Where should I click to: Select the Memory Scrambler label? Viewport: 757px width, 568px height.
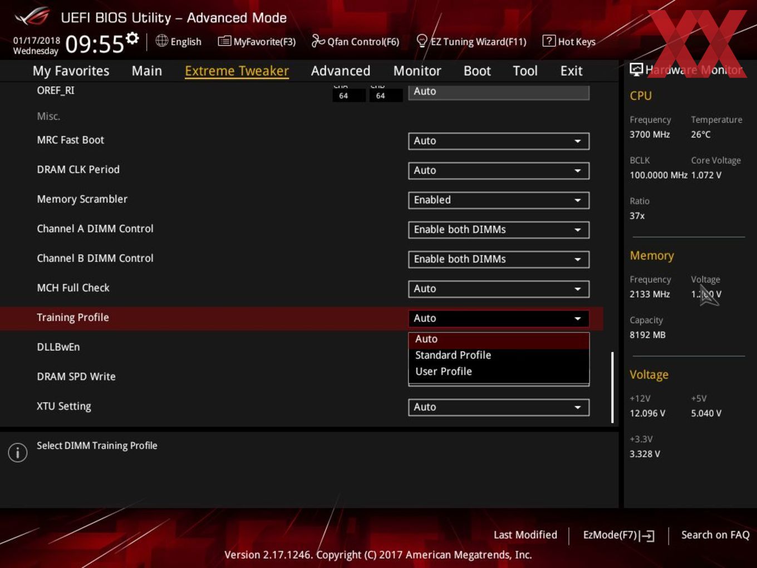[82, 199]
